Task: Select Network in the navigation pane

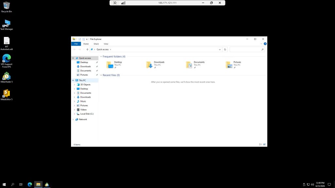Action: pyautogui.click(x=83, y=119)
